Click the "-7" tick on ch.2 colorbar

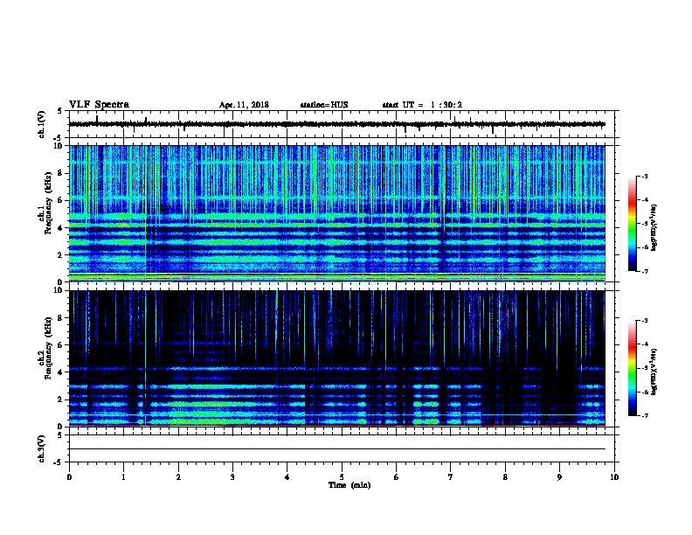pos(644,415)
